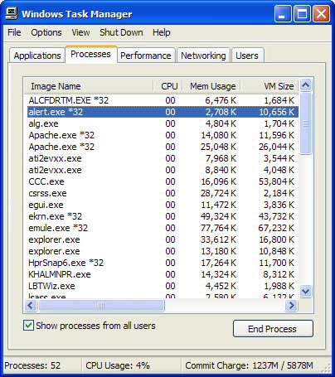335x377 pixels.
Task: Sort by the Mem Usage column header
Action: (x=211, y=86)
